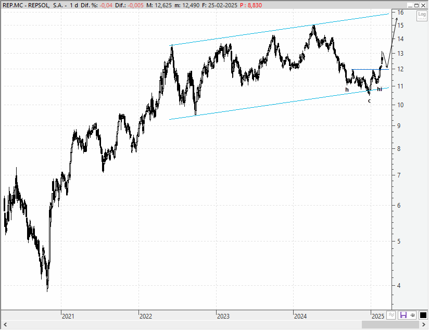429x330 pixels.
Task: Click the M: 12,625 maximum value
Action: pyautogui.click(x=159, y=6)
